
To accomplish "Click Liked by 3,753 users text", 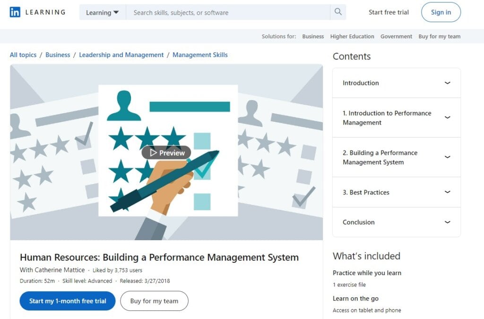I will (x=117, y=270).
